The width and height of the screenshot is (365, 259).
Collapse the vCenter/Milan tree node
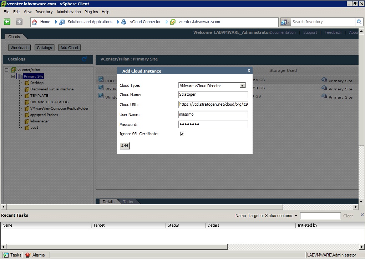(7, 69)
